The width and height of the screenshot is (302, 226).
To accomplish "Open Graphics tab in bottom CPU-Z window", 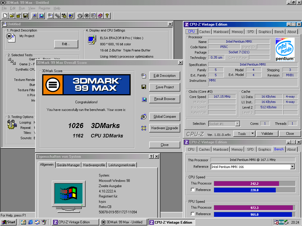I will pyautogui.click(x=265, y=149).
